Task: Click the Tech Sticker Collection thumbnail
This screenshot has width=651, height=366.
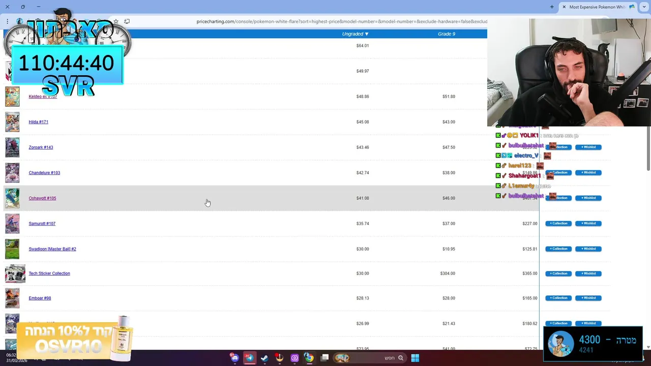Action: (x=15, y=273)
